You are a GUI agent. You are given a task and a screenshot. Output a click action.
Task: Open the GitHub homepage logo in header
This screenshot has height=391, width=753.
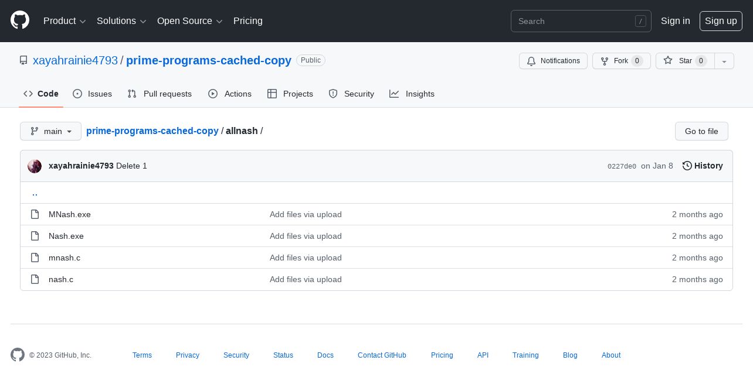tap(20, 20)
